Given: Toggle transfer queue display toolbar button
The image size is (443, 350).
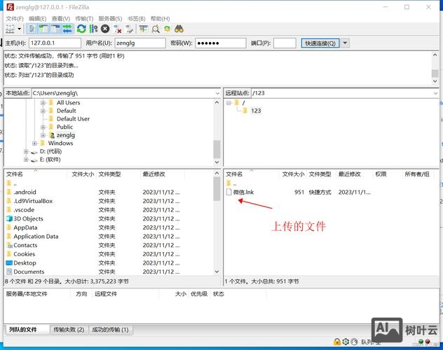Looking at the screenshot, I should [x=67, y=29].
